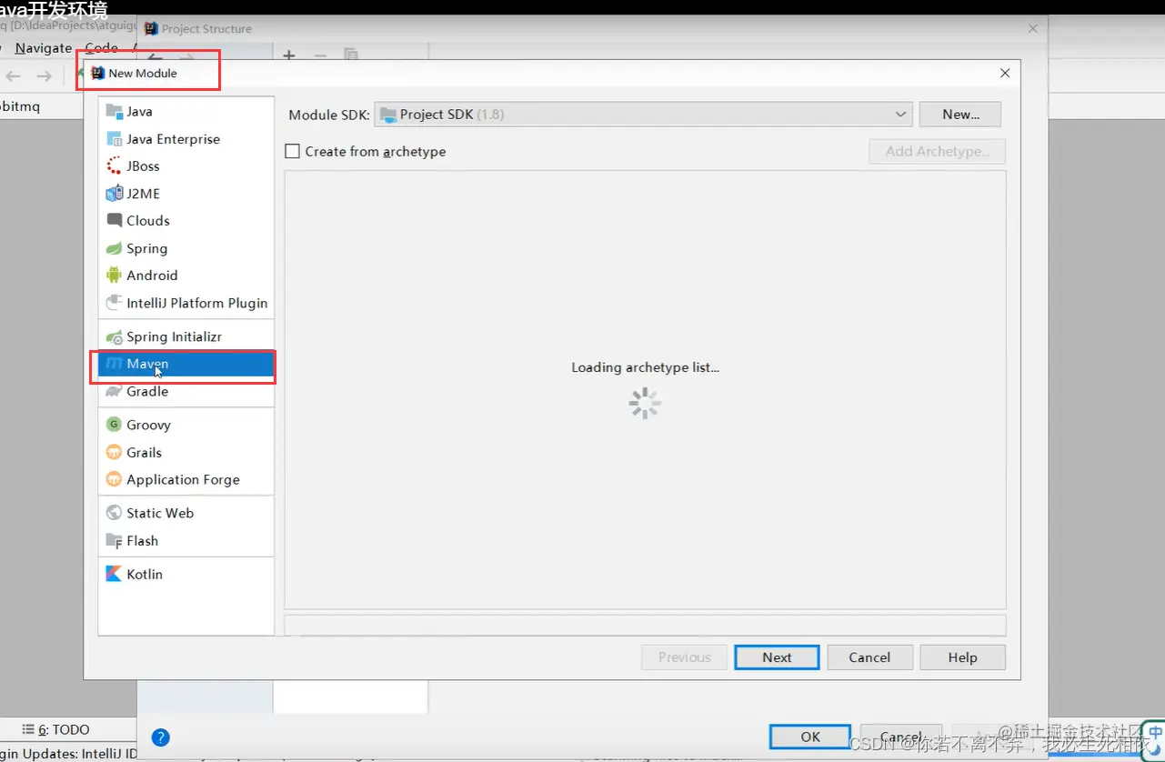This screenshot has width=1165, height=762.
Task: Choose the Clouds module icon
Action: coord(114,221)
